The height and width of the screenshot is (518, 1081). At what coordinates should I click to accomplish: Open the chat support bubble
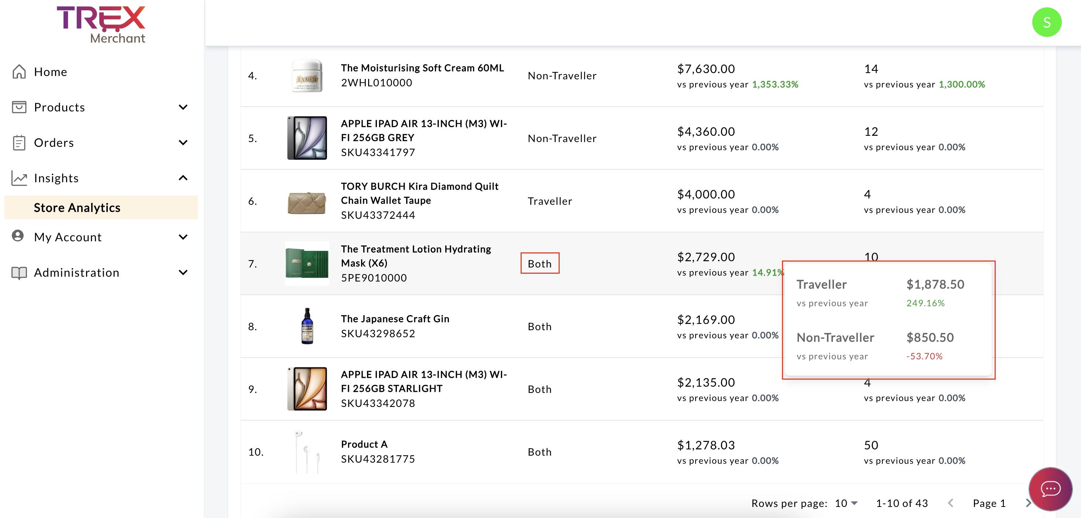(x=1050, y=488)
